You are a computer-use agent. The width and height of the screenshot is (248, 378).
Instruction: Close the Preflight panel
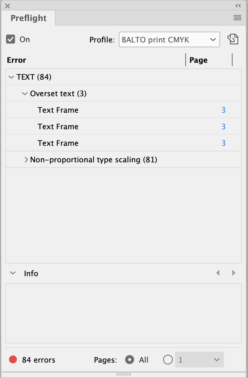[x=8, y=6]
